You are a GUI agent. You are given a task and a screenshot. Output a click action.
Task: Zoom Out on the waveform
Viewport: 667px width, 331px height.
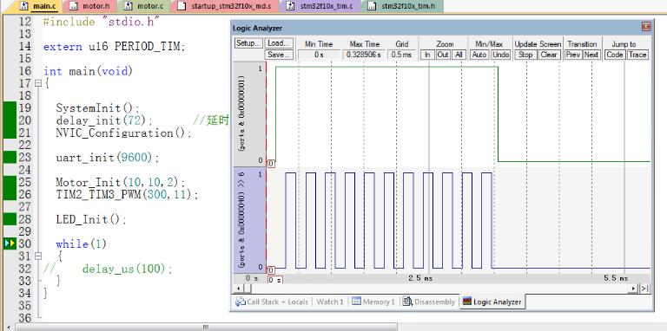pyautogui.click(x=443, y=55)
